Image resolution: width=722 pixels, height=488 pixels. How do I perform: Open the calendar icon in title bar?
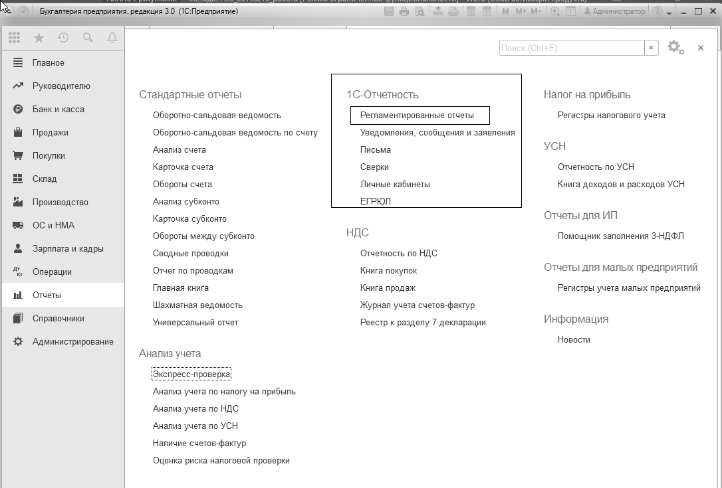coord(486,11)
